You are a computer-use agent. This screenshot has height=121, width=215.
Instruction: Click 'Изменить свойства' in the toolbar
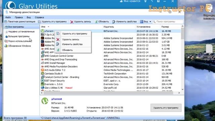point(124,22)
